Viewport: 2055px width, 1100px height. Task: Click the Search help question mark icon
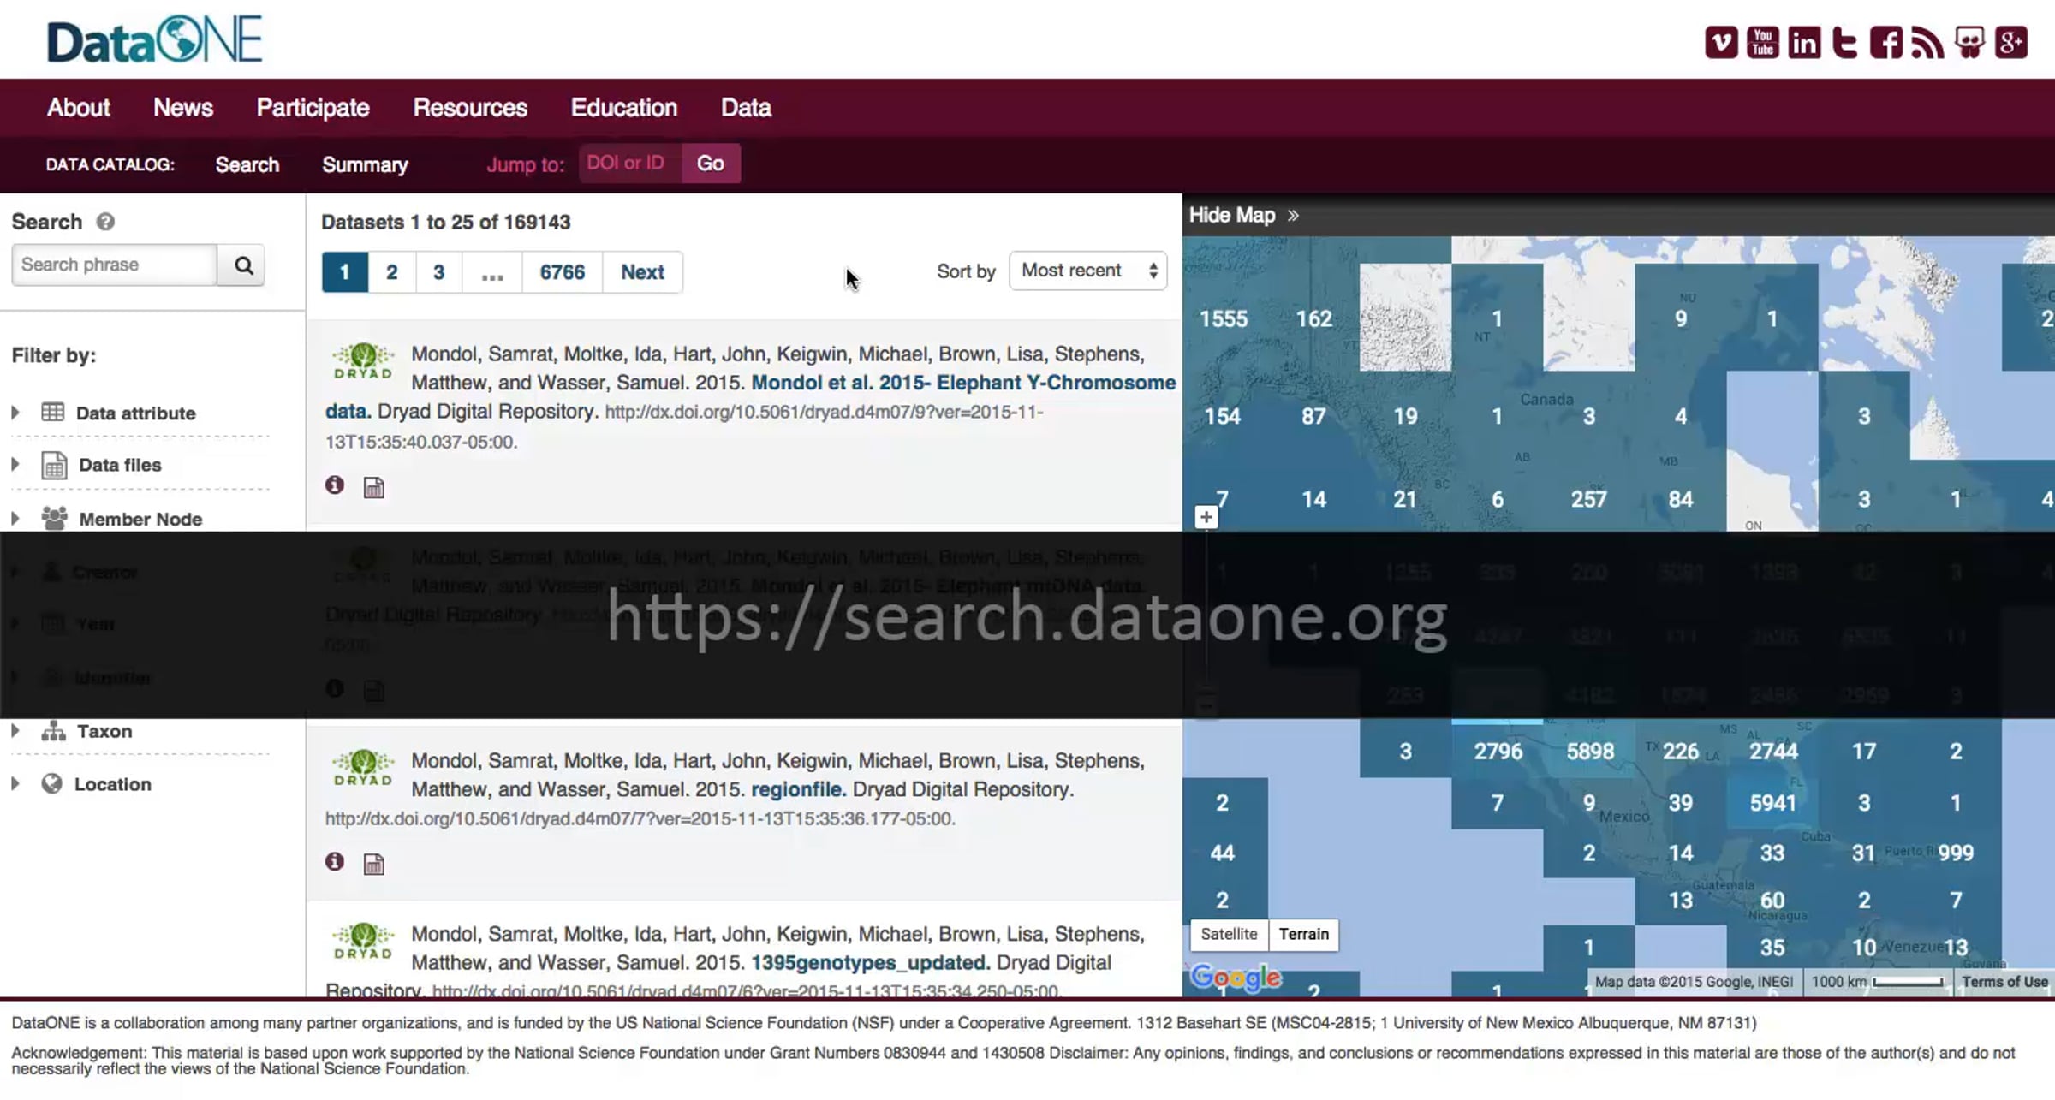click(x=105, y=222)
